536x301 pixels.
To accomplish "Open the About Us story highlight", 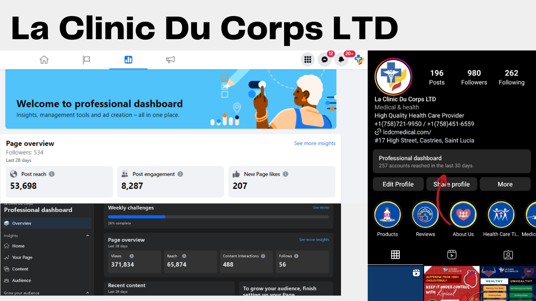I will pos(463,215).
